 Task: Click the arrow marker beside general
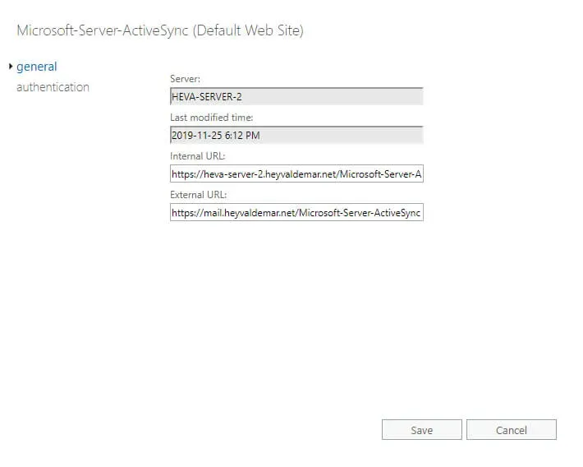[x=11, y=67]
